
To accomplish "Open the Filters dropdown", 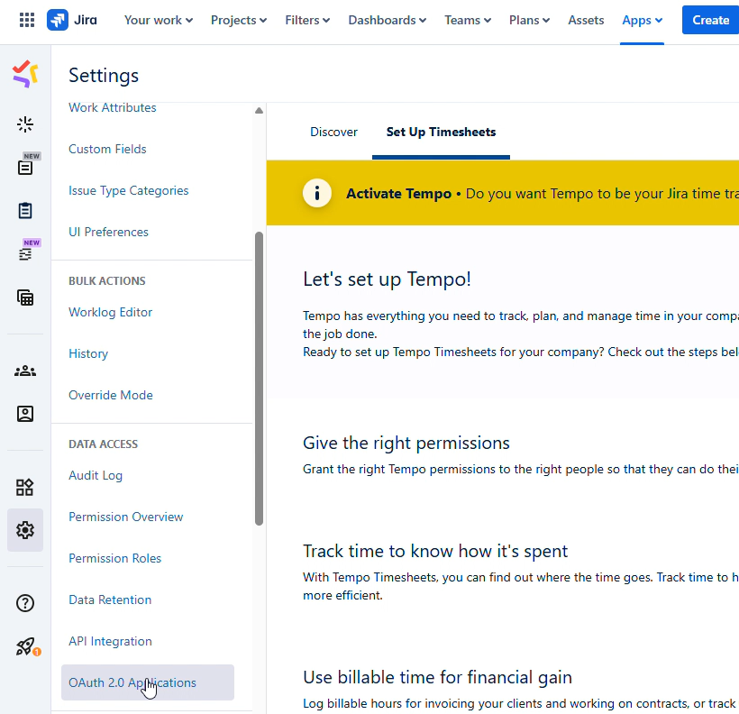I will click(307, 20).
